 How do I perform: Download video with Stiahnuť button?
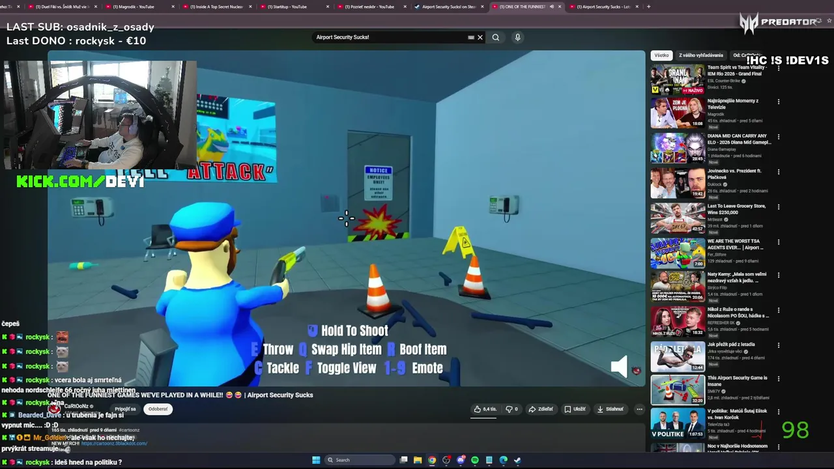point(611,409)
